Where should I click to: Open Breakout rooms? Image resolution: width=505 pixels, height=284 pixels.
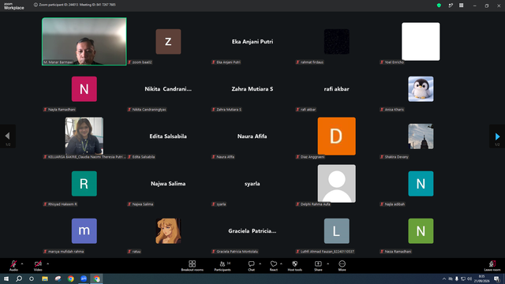click(192, 266)
